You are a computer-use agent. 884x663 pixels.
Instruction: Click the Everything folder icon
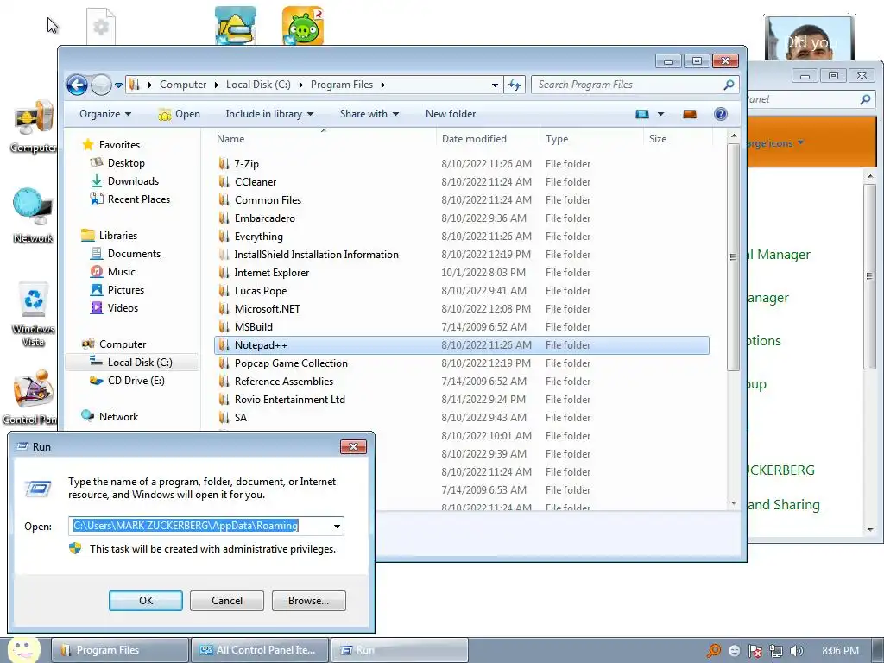[x=224, y=237]
